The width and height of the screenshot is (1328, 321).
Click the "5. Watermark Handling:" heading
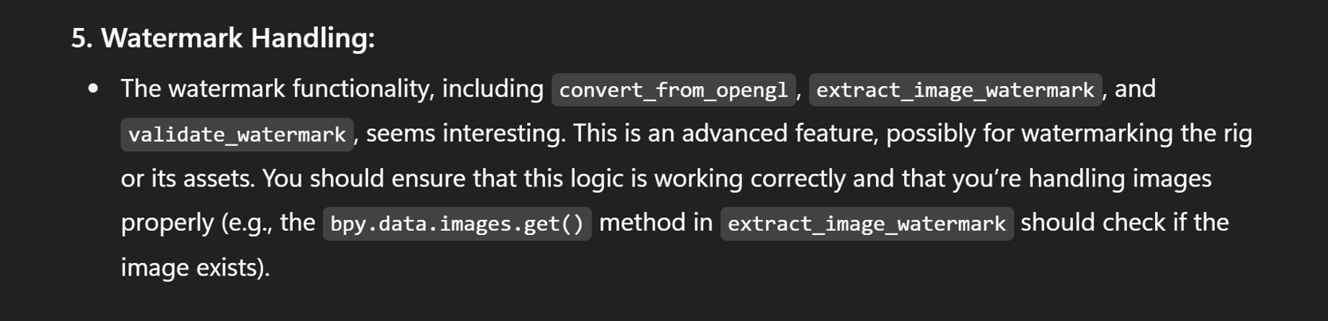[x=222, y=37]
